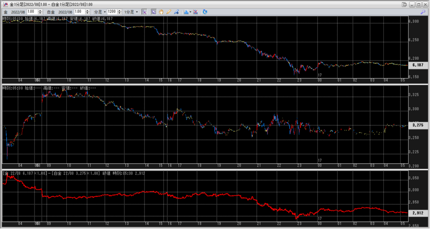The image size is (430, 229).
Task: Activate the hand pan tool
Action: tap(161, 12)
